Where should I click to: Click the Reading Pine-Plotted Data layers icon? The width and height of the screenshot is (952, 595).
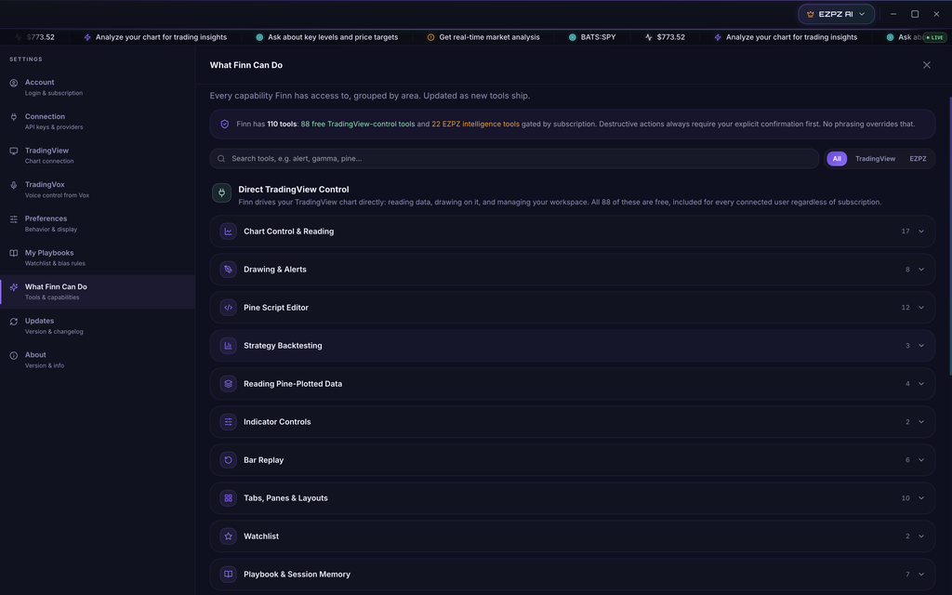point(229,384)
